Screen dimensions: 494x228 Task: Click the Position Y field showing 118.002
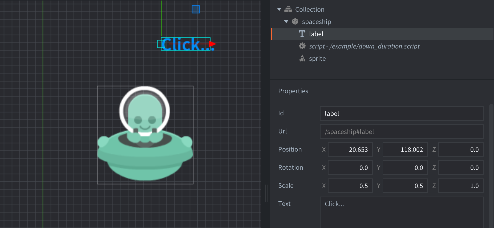click(x=405, y=150)
